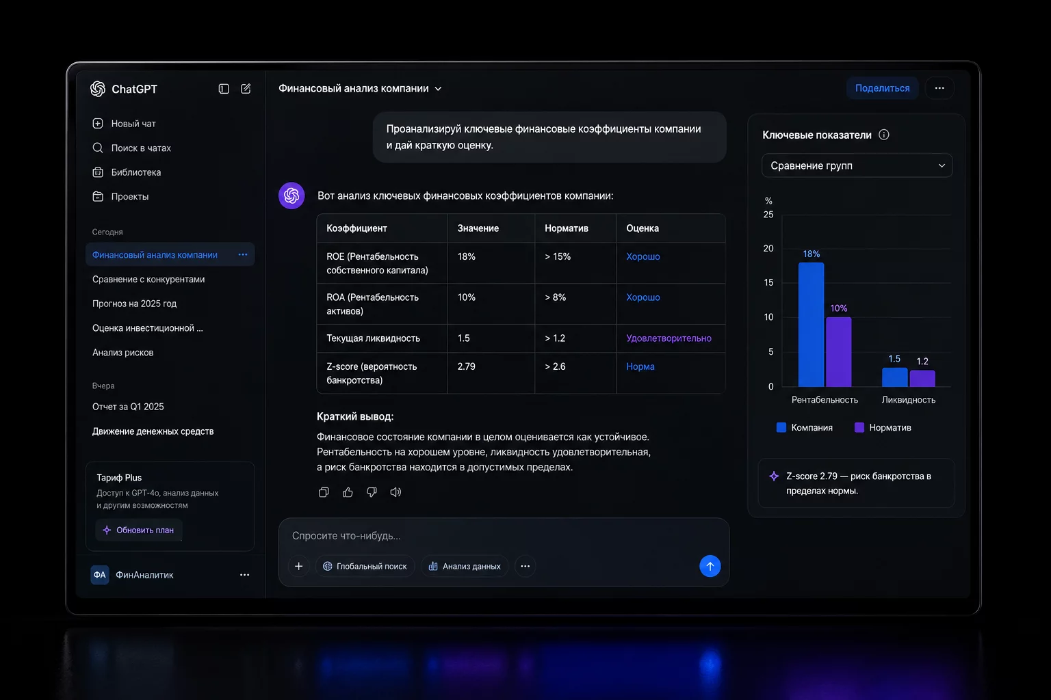Expand the Финансовый анализ компании title chevron
The image size is (1051, 700).
coord(438,89)
